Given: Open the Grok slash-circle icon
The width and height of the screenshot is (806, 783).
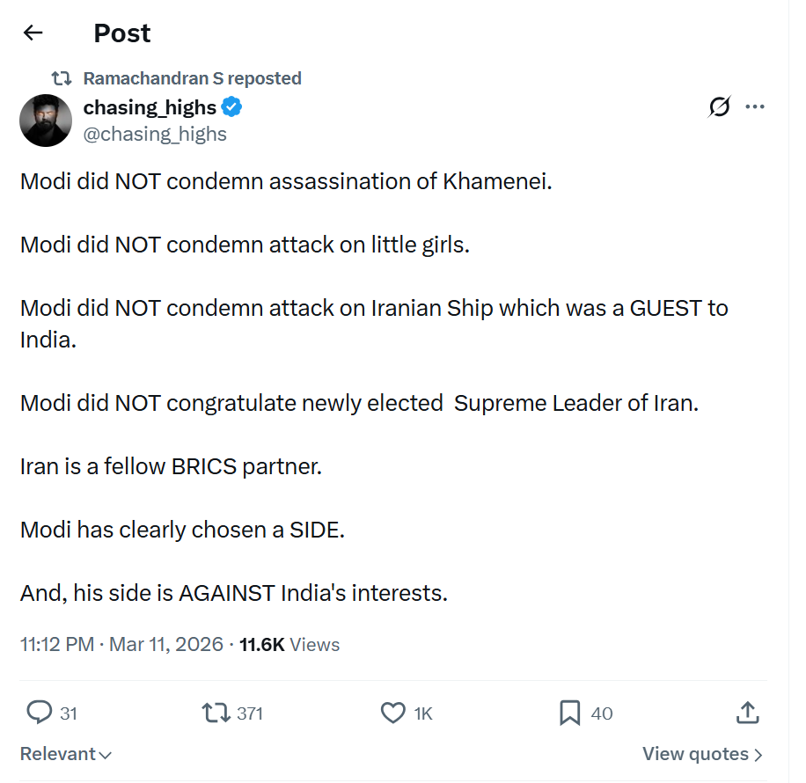Looking at the screenshot, I should click(719, 107).
